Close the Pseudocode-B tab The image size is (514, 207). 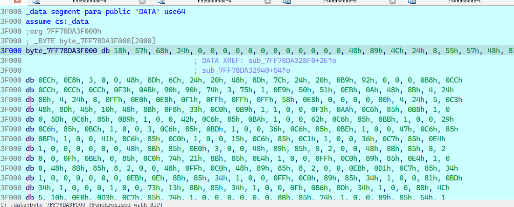coord(392,2)
